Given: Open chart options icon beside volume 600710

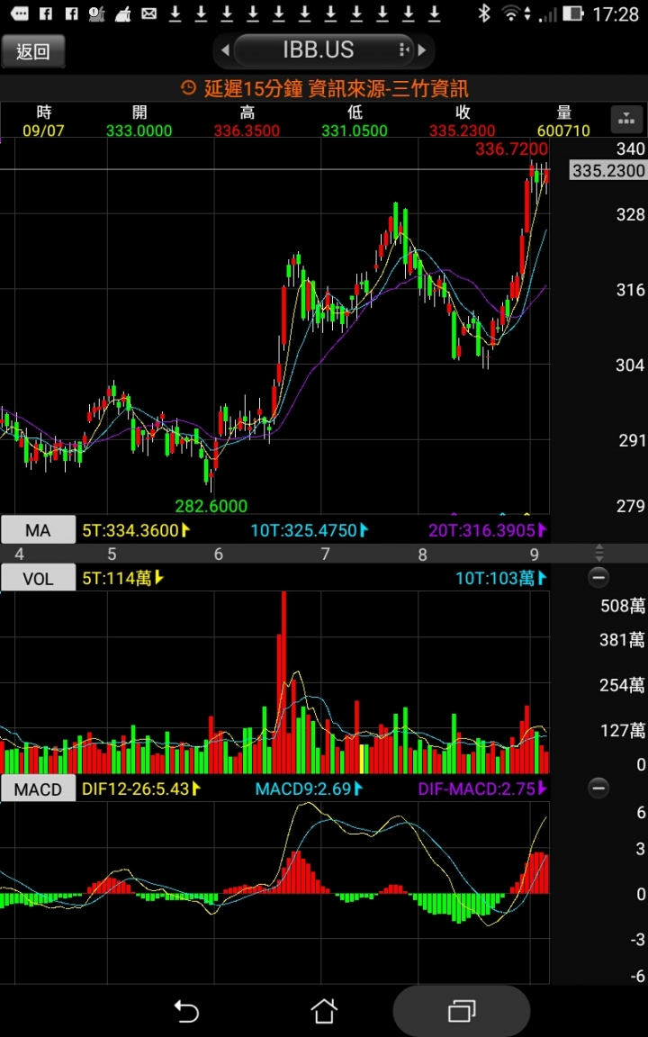Looking at the screenshot, I should coord(625,120).
